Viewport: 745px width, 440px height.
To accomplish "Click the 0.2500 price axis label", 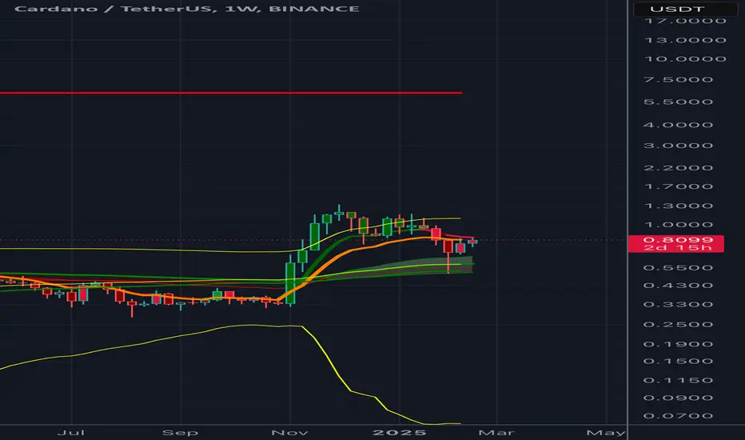I will pos(678,325).
